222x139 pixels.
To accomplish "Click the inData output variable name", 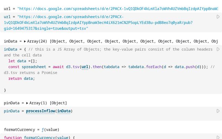I will (x=10, y=41).
